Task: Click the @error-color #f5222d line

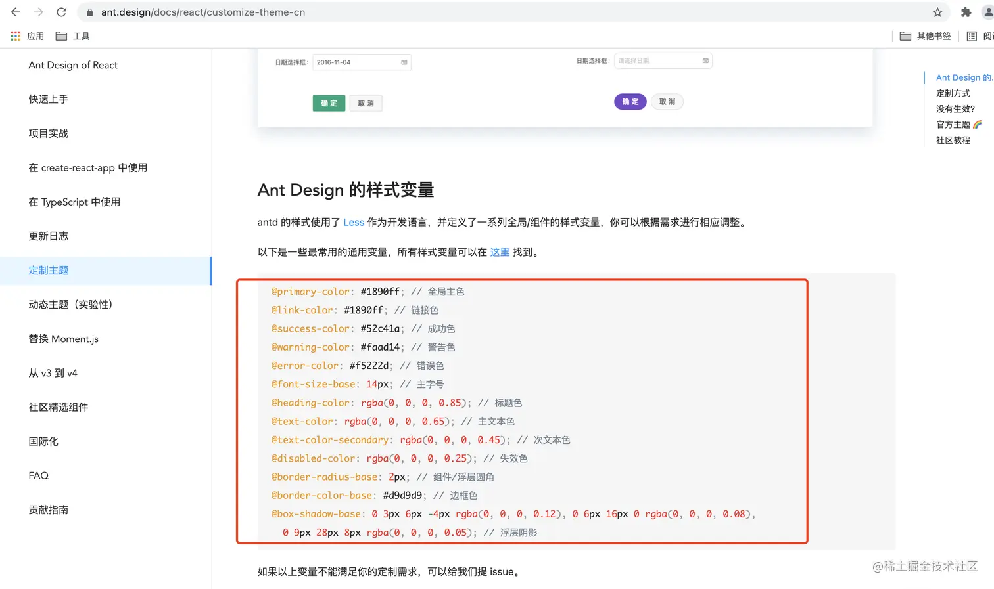Action: tap(357, 366)
